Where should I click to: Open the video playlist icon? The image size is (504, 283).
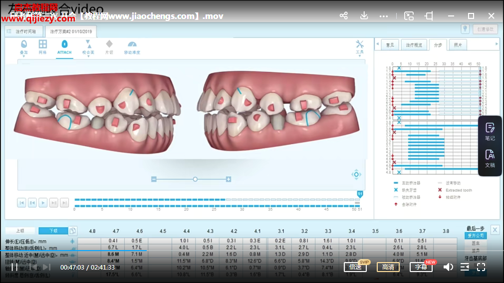(x=465, y=267)
